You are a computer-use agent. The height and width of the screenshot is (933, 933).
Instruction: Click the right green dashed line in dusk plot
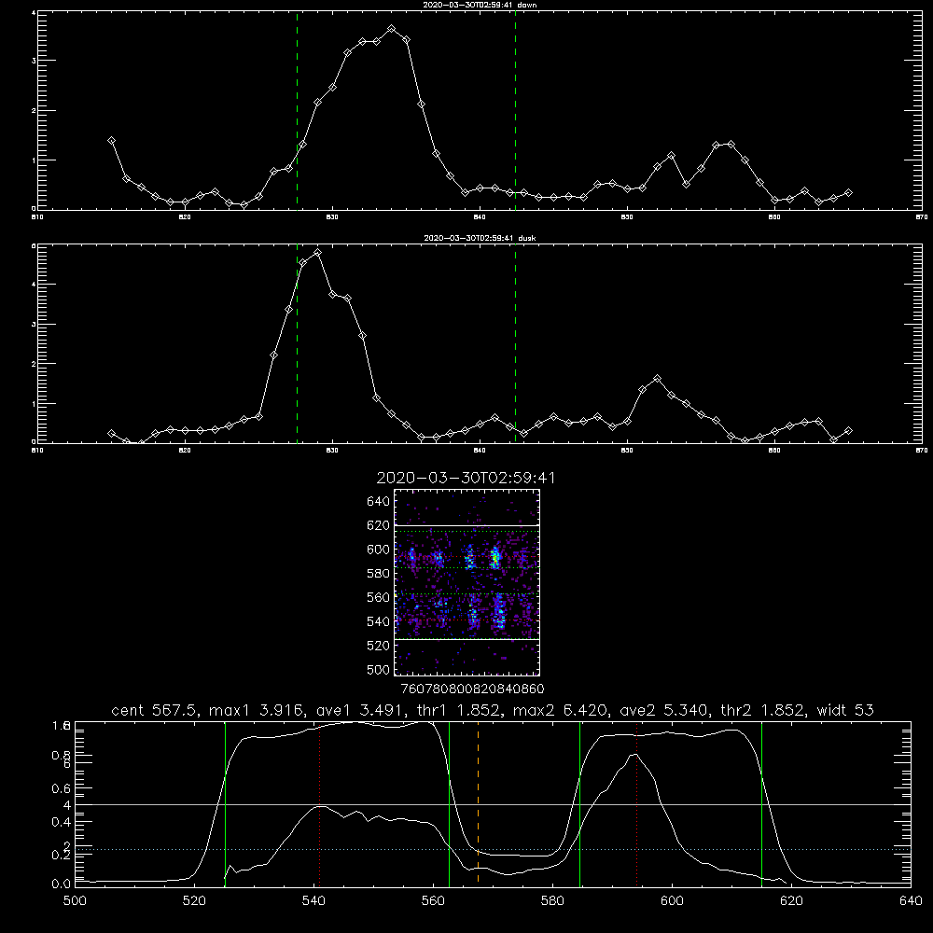pos(515,343)
